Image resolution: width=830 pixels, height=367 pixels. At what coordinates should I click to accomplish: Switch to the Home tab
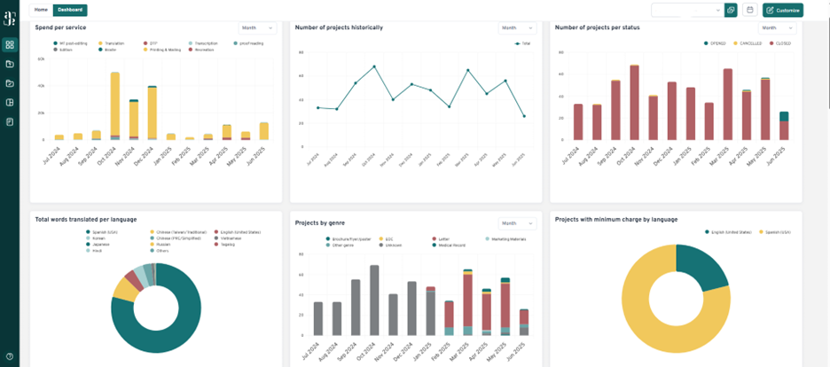tap(41, 10)
